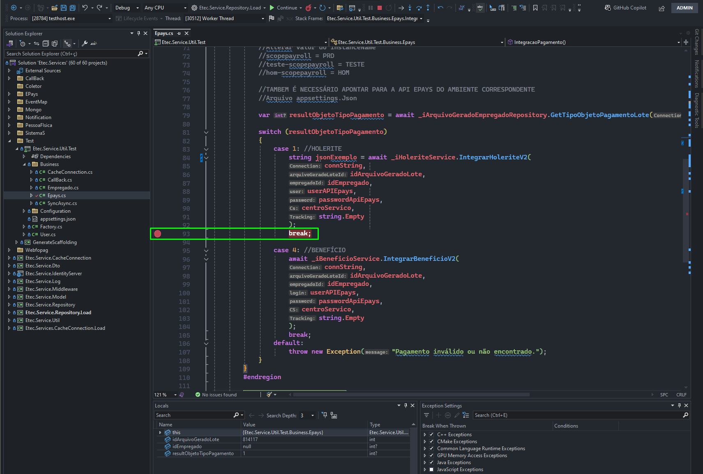This screenshot has height=474, width=703.
Task: Open the Debug configuration dropdown
Action: tap(127, 8)
